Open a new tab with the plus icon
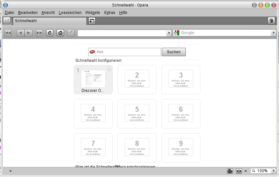The image size is (279, 178). click(x=92, y=21)
